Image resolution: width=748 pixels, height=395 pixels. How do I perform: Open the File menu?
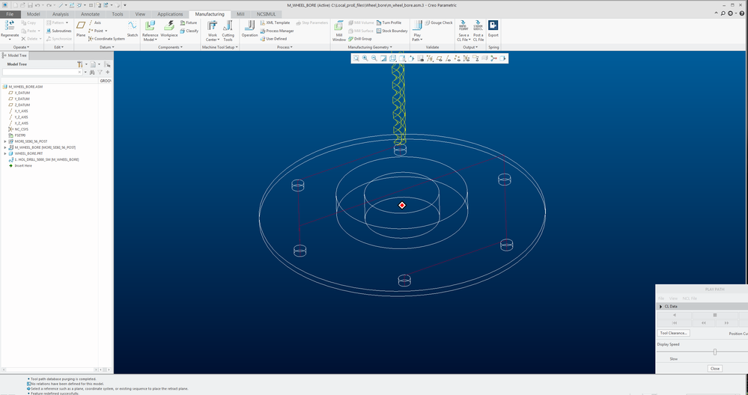[x=10, y=13]
